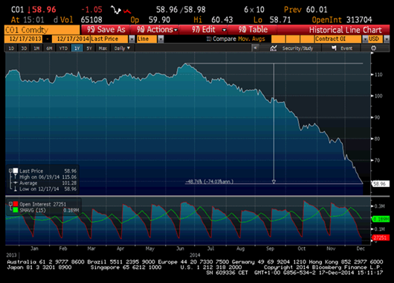This screenshot has height=283, width=394.
Task: Click the red Open Interest color swatch
Action: [x=16, y=204]
